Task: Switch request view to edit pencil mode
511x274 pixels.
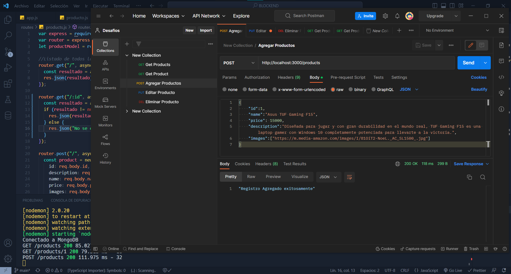Action: click(x=471, y=45)
